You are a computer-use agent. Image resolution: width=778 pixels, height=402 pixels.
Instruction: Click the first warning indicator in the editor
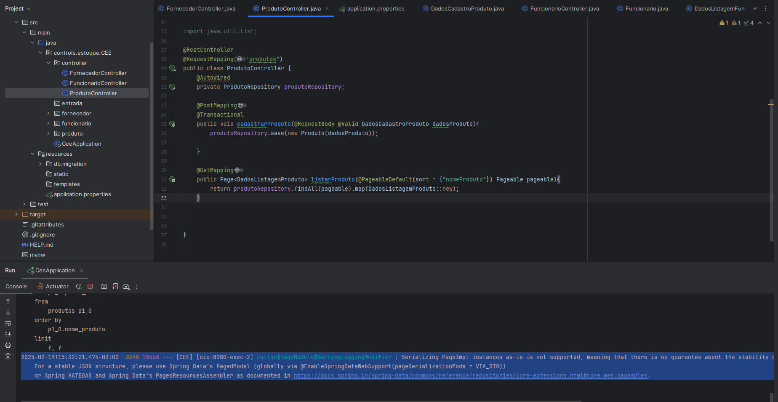pyautogui.click(x=724, y=23)
